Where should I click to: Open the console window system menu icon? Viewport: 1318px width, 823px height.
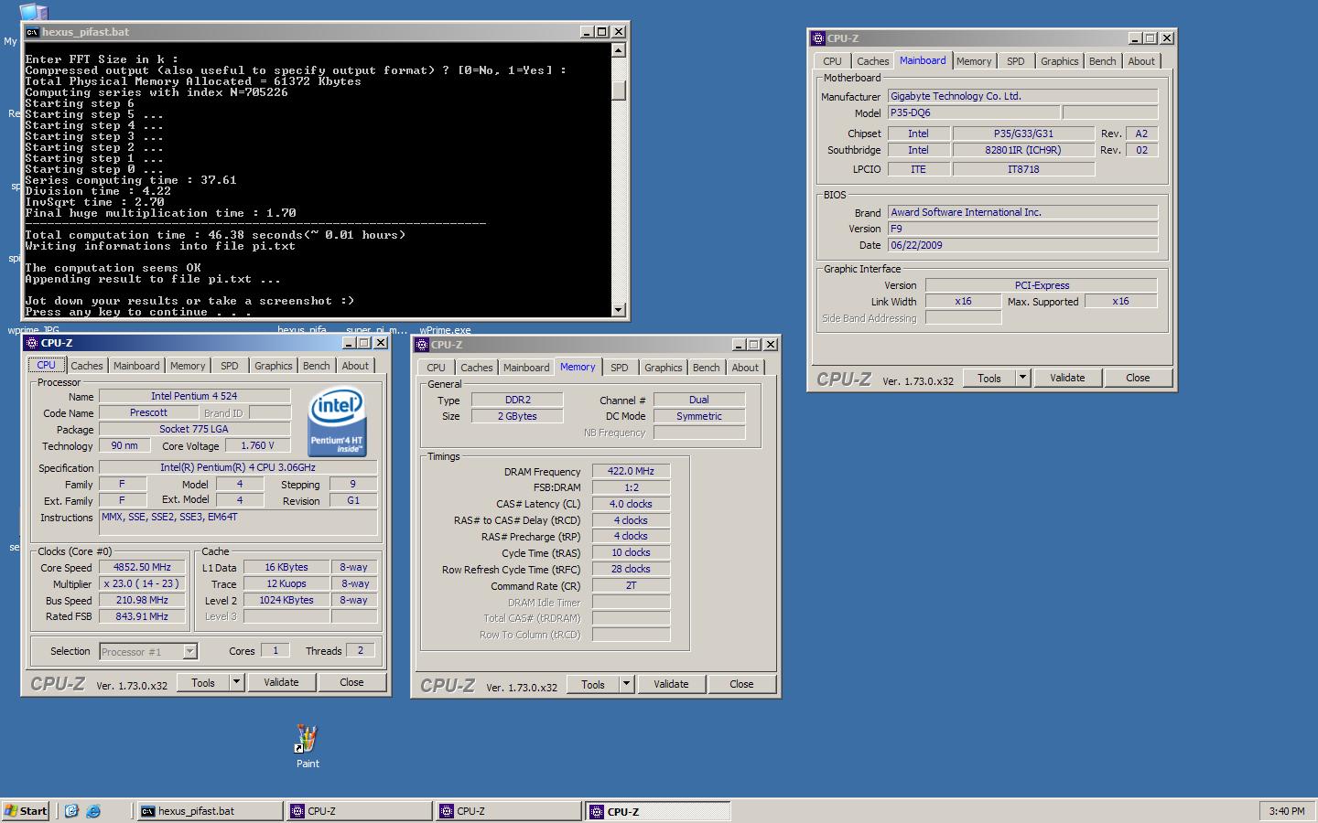click(x=33, y=32)
